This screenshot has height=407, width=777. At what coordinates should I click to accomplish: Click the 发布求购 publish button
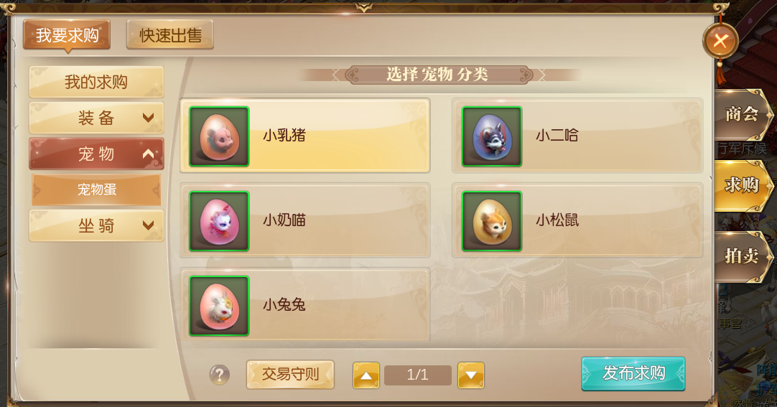click(633, 373)
